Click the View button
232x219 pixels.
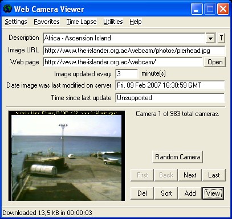(x=213, y=193)
